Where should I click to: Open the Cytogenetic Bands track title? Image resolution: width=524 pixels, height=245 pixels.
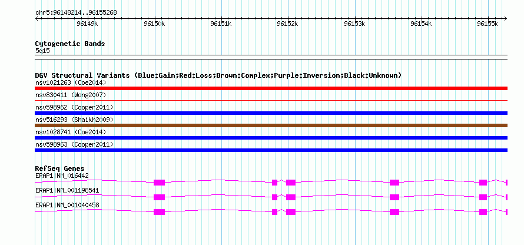[x=70, y=44]
